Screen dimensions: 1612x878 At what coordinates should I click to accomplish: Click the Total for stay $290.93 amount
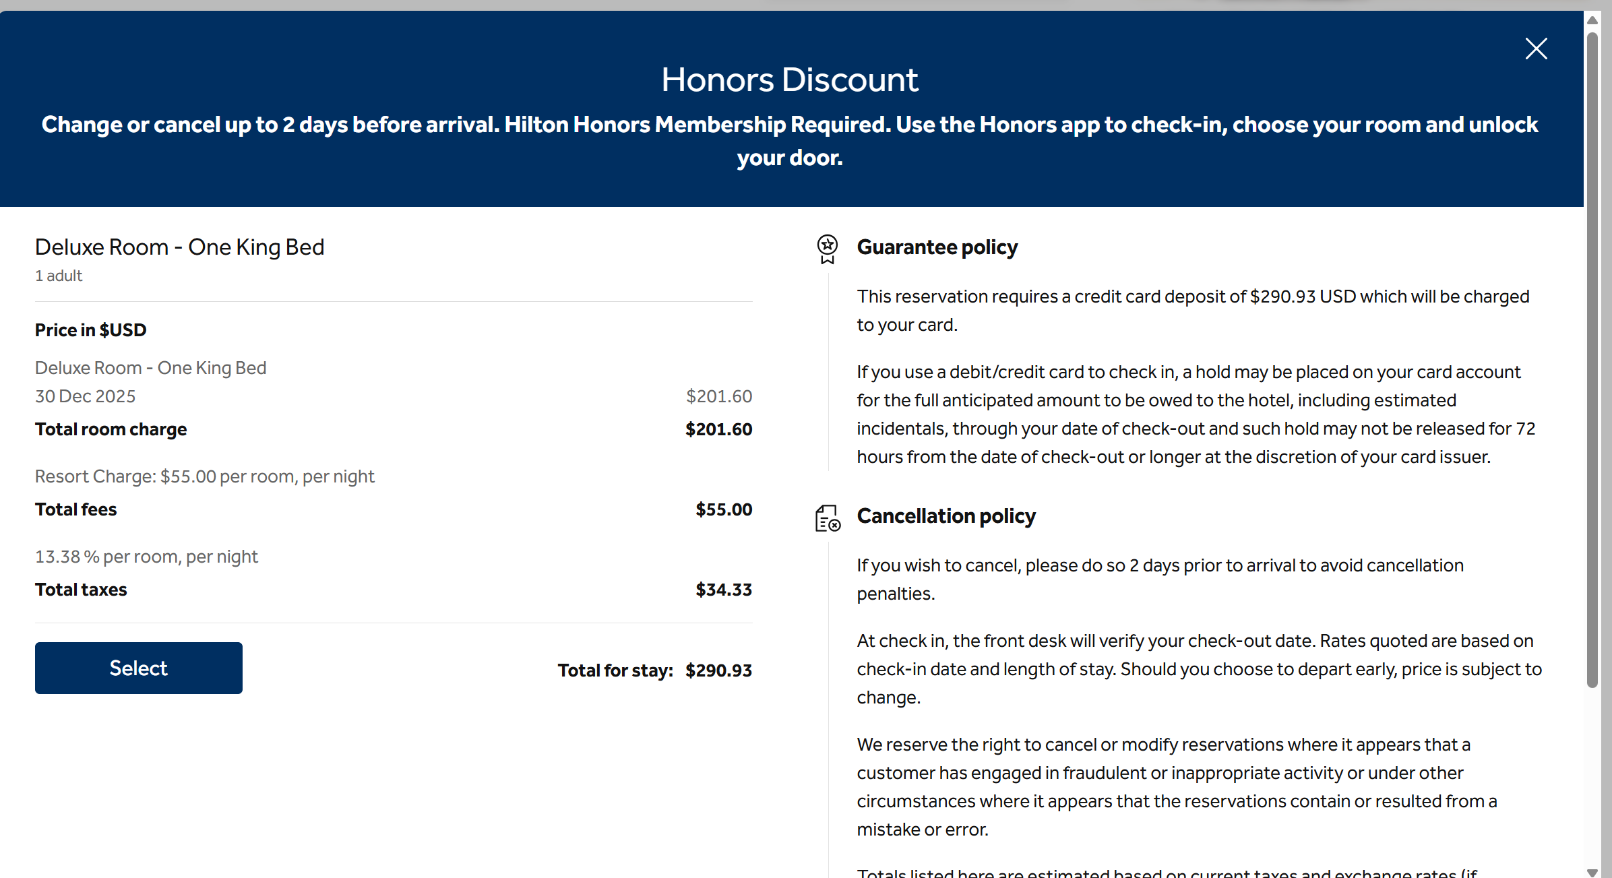pos(718,670)
